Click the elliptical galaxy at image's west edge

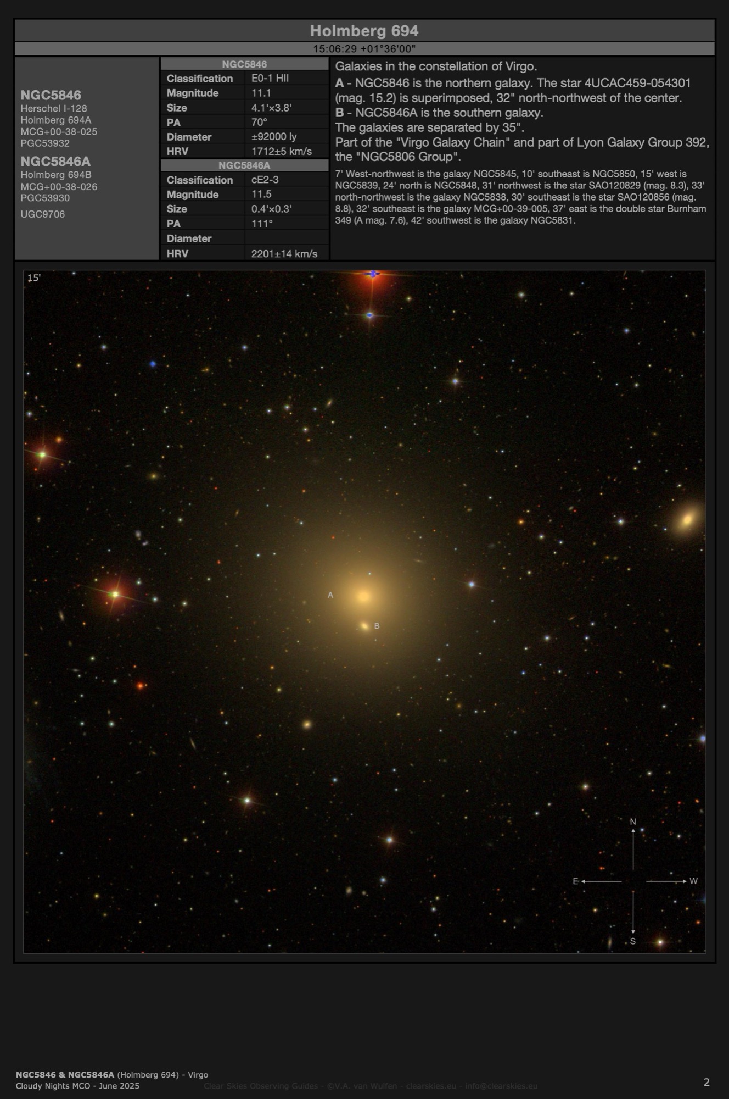[687, 519]
